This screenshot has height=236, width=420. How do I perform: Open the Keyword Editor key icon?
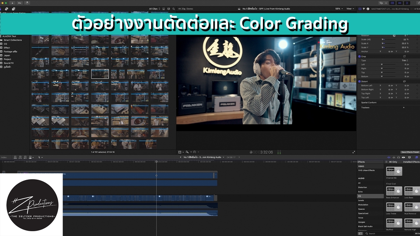pyautogui.click(x=20, y=3)
